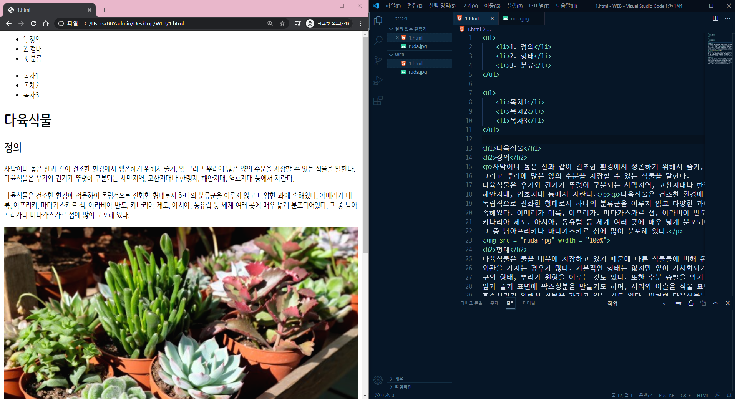This screenshot has width=735, height=399.
Task: Toggle the output scroll lock icon
Action: pos(691,303)
